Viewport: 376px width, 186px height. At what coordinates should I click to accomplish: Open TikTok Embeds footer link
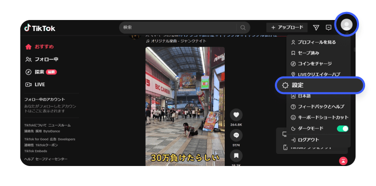(36, 151)
